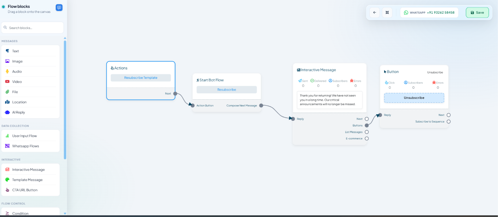The height and width of the screenshot is (217, 498).
Task: Click the Button node Reply input port
Action: (x=380, y=115)
